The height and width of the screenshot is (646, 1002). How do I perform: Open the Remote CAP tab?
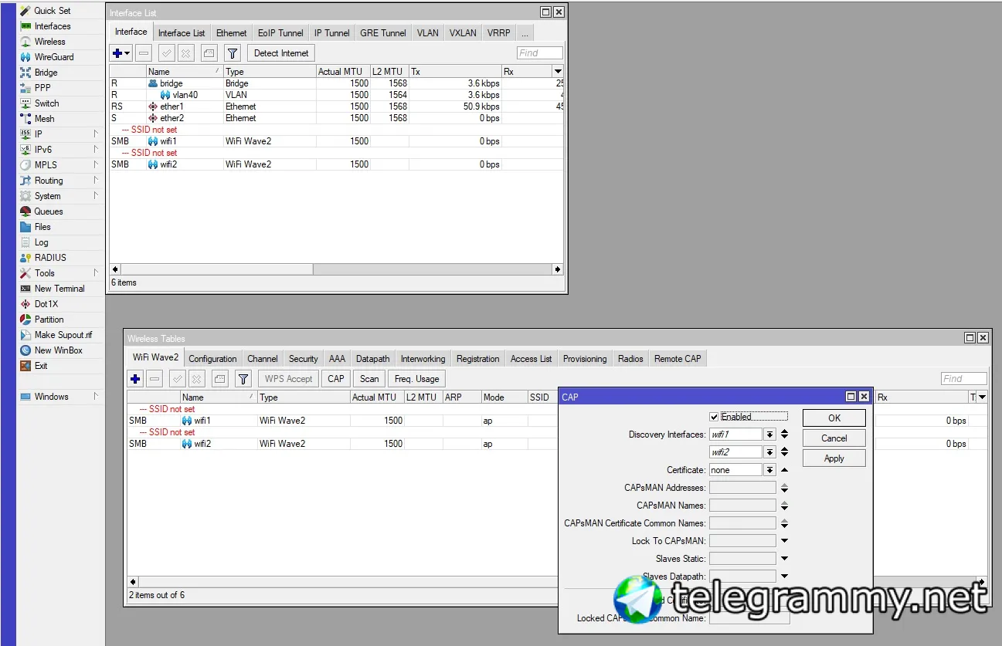point(678,359)
